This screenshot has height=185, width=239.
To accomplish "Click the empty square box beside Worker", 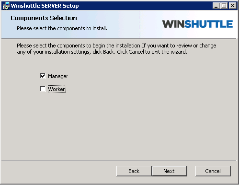I will (43, 89).
